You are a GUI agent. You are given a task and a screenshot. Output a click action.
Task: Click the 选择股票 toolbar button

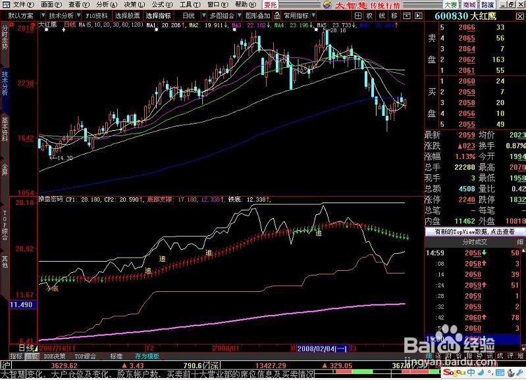pyautogui.click(x=128, y=15)
